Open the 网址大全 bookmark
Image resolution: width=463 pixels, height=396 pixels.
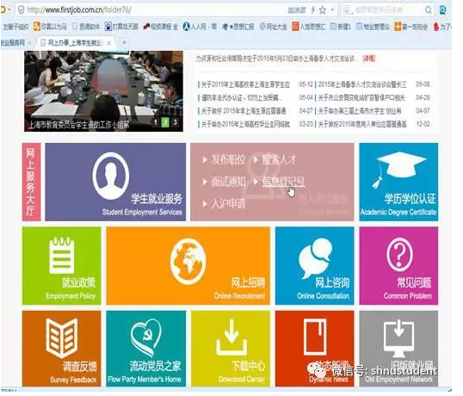coord(273,27)
